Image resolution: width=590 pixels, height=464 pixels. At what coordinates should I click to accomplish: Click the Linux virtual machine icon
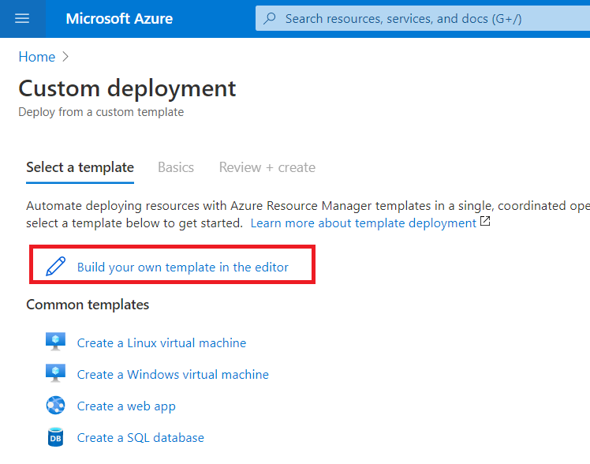[x=55, y=342]
